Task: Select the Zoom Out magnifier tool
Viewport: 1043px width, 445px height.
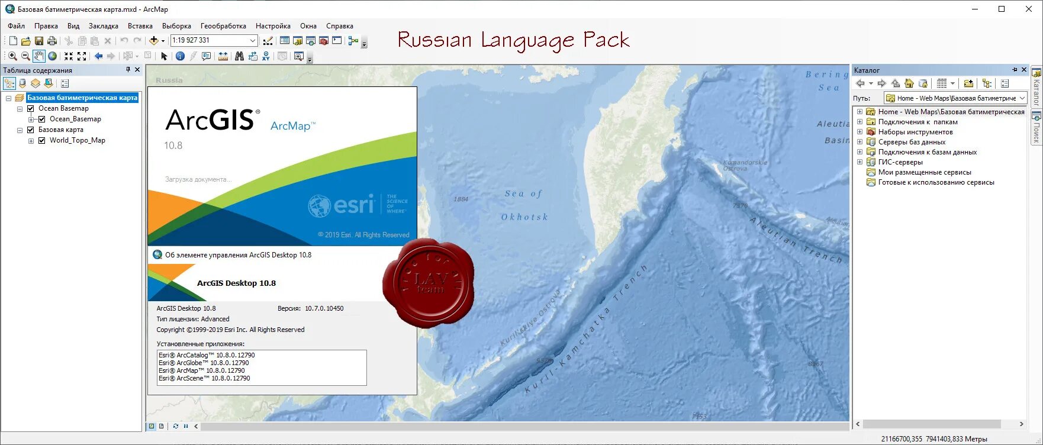Action: coord(25,56)
